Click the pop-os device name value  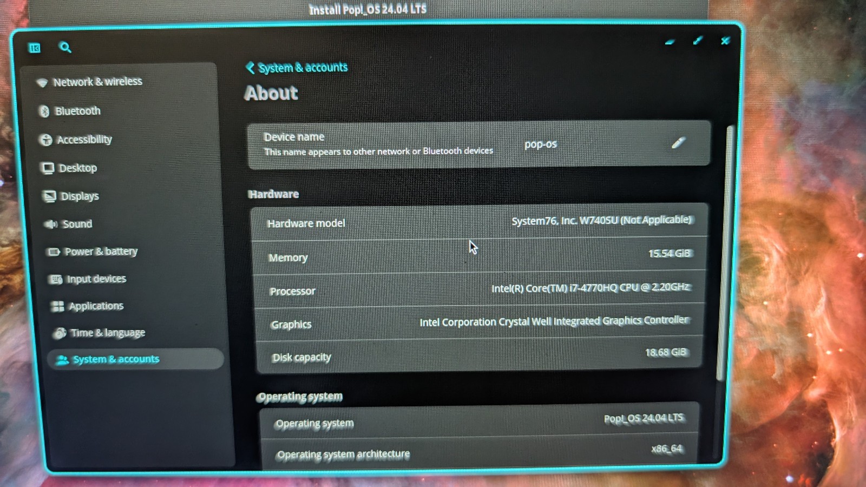540,144
